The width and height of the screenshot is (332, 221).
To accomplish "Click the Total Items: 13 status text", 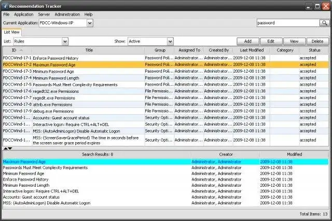I will [313, 214].
